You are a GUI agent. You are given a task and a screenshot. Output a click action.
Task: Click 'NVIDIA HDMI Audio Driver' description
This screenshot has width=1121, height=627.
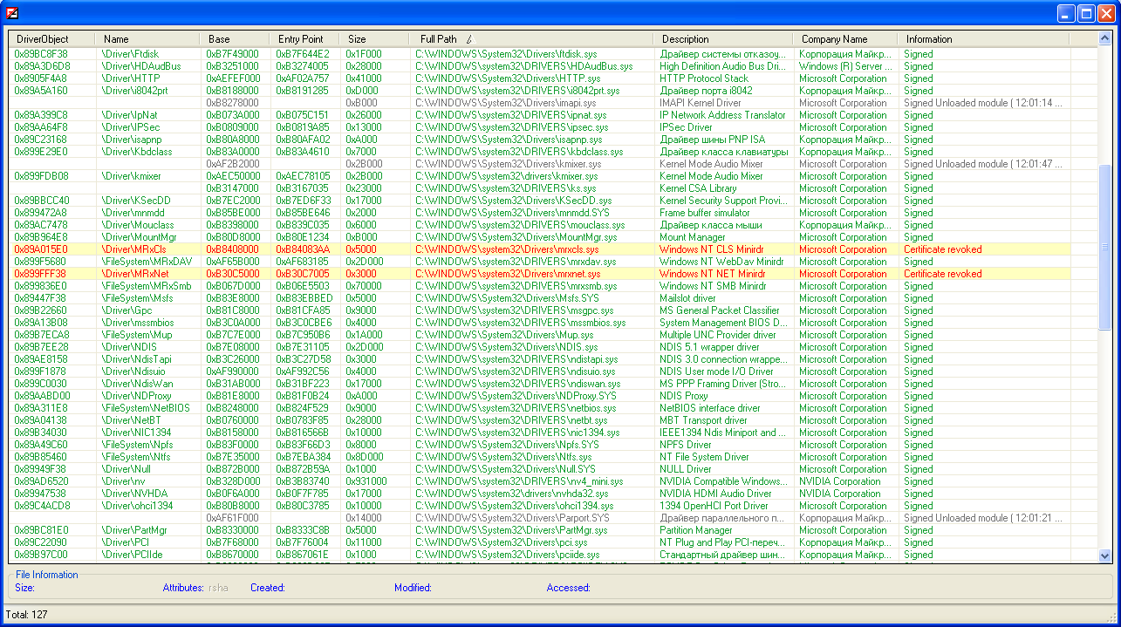click(x=715, y=494)
